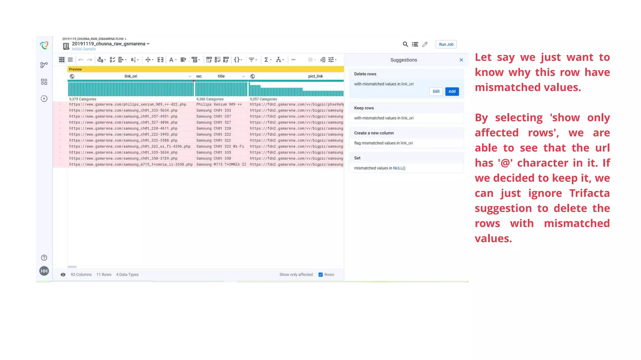
Task: Open the Help question mark icon
Action: click(x=44, y=258)
